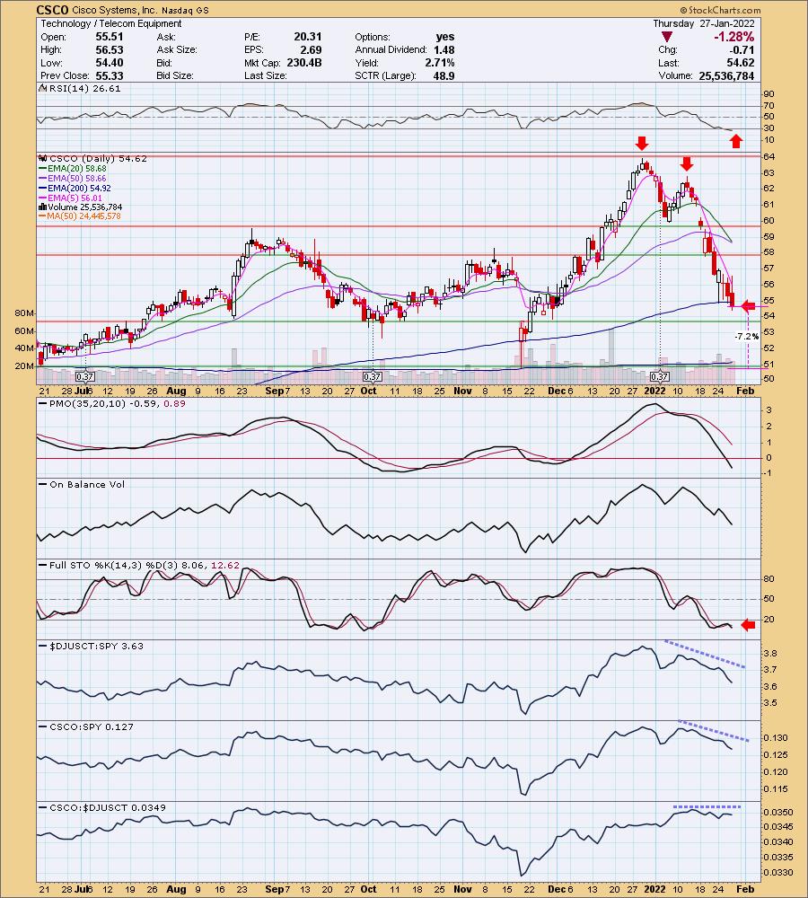Click the CSCO ticker symbol in title
The height and width of the screenshot is (898, 808).
pos(53,10)
